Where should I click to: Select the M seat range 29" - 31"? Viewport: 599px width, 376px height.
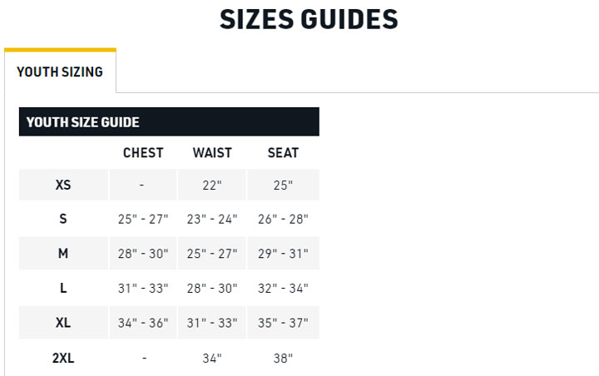(x=283, y=253)
